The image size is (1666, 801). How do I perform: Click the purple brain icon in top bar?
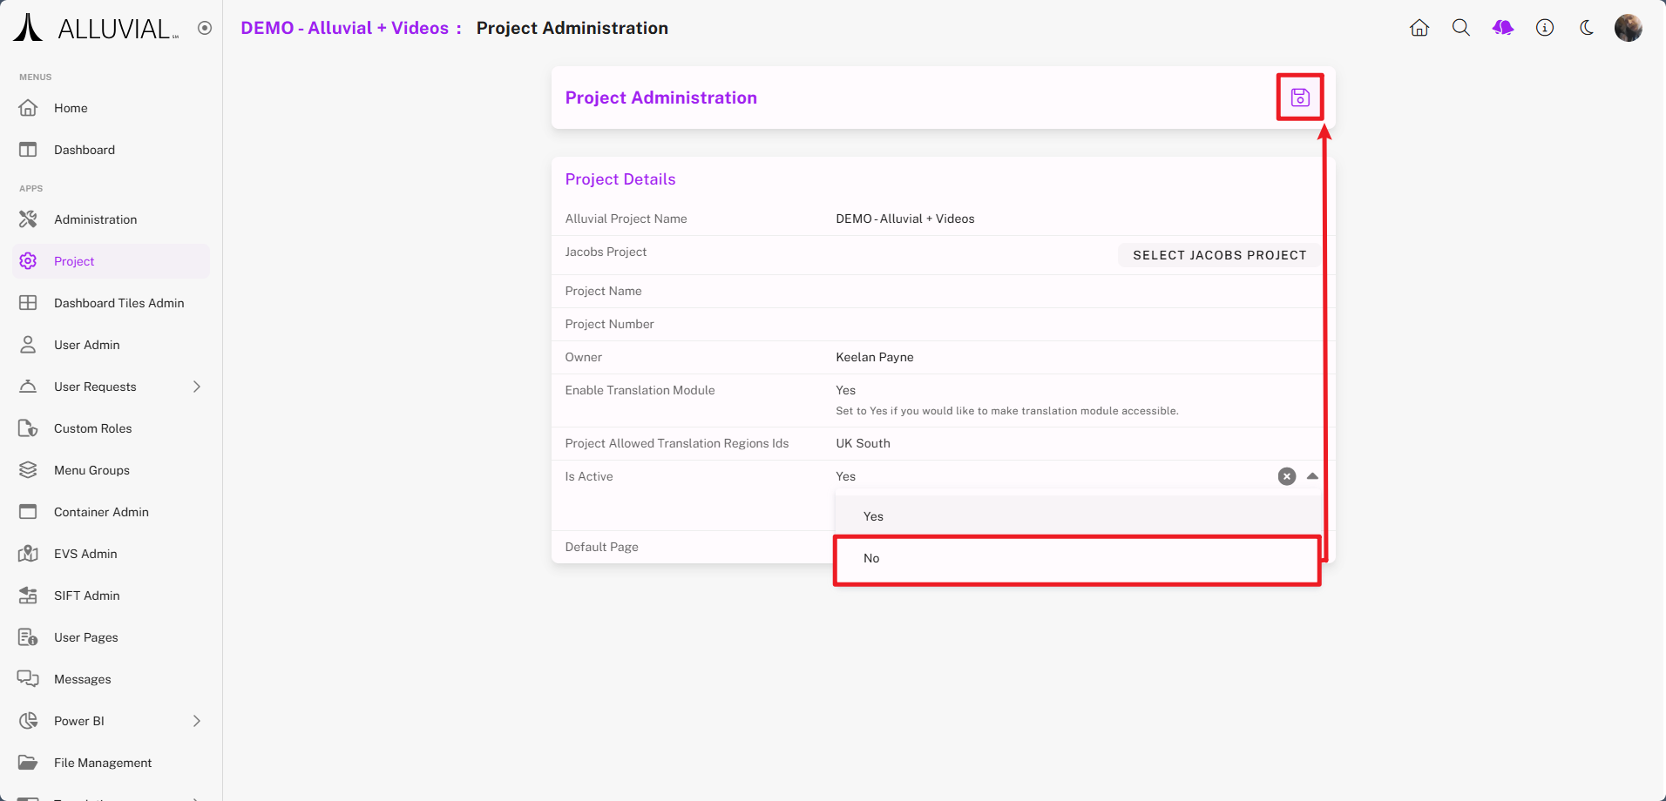(x=1503, y=28)
